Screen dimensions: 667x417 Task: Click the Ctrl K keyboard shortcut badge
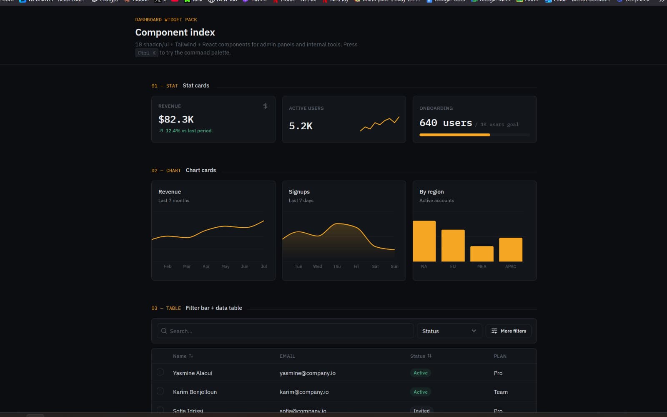(147, 53)
